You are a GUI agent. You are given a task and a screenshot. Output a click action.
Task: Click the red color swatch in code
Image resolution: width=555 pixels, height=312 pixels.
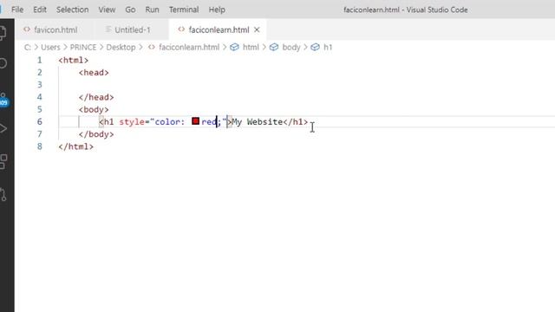195,121
